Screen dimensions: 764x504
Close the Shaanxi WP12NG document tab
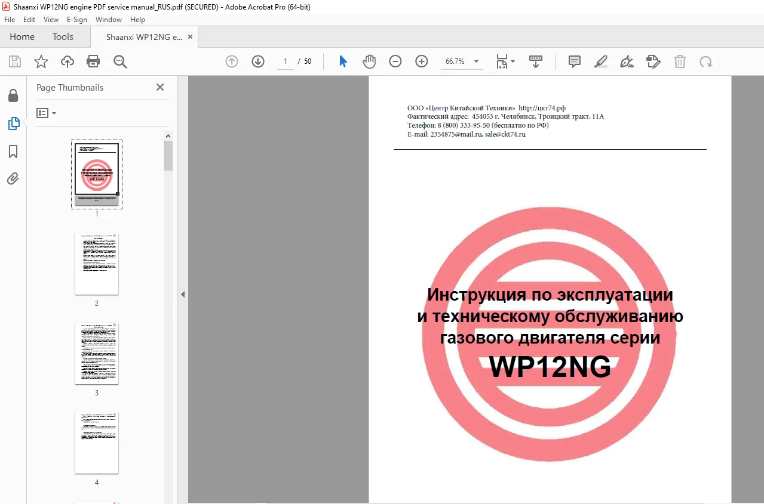coord(191,36)
